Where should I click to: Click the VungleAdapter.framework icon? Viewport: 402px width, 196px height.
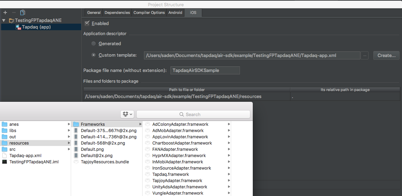click(147, 193)
